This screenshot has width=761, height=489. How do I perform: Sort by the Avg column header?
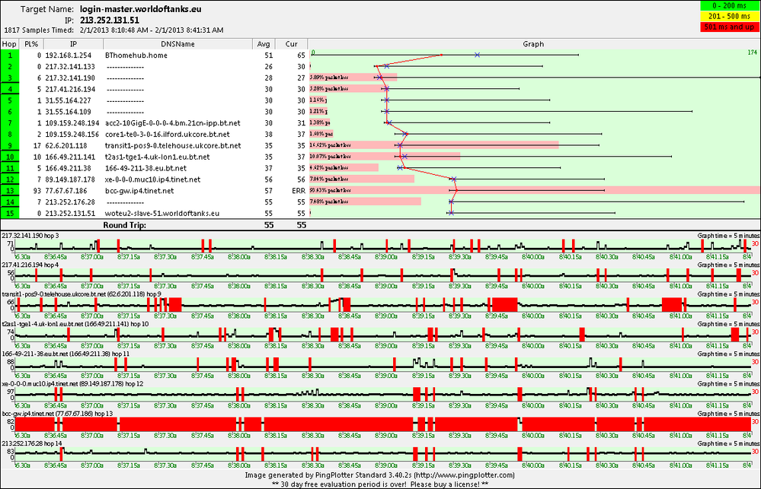(x=264, y=44)
